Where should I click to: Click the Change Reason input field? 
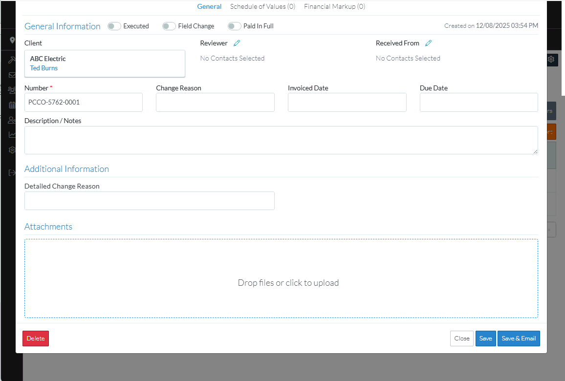point(215,102)
